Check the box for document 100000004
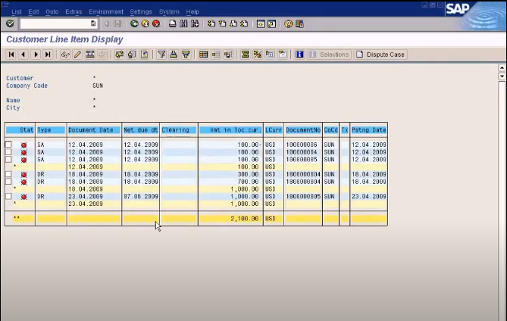The width and height of the screenshot is (507, 321). point(8,151)
